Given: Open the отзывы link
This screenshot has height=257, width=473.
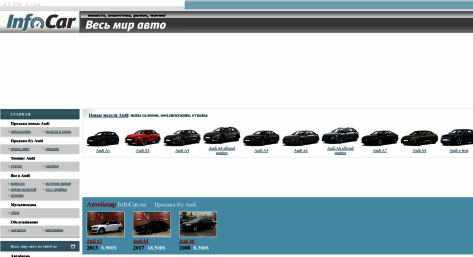Looking at the screenshot, I should [x=17, y=195].
